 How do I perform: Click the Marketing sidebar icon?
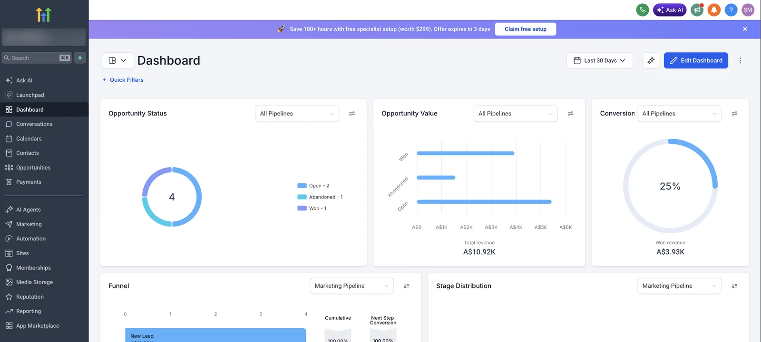click(9, 224)
